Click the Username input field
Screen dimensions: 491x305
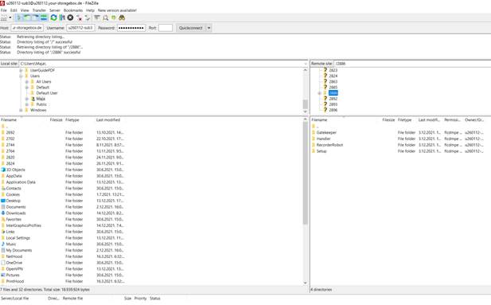(x=80, y=28)
